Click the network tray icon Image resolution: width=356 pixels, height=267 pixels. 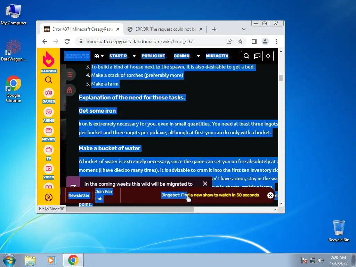[313, 260]
